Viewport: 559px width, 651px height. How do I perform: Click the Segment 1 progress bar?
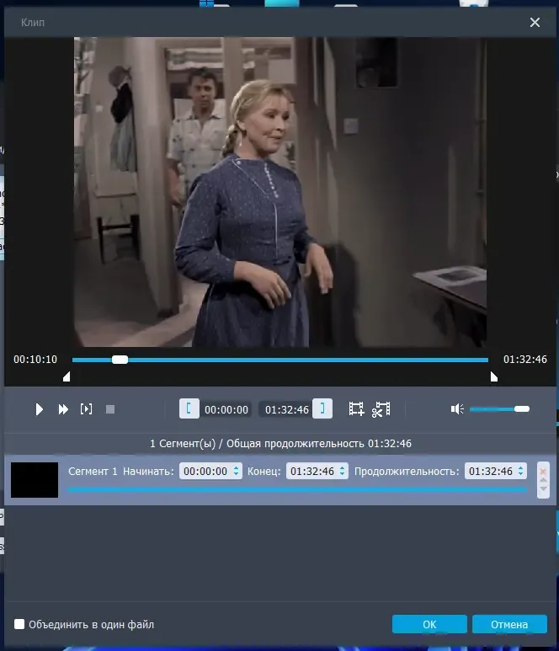pos(296,490)
